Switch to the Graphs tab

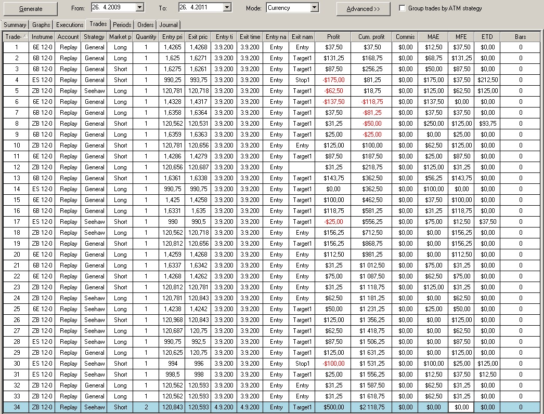click(x=41, y=24)
